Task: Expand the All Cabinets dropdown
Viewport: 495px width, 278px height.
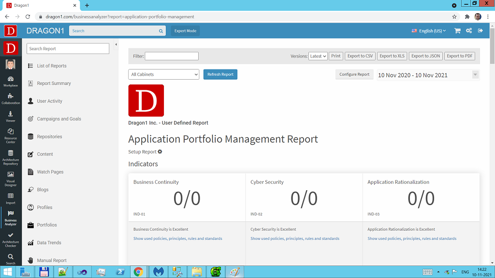Action: pos(163,74)
